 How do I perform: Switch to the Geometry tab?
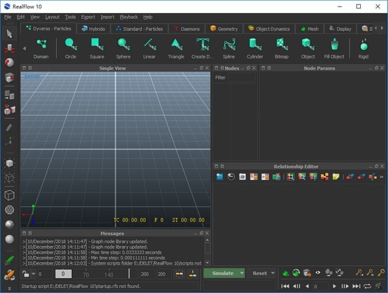(224, 29)
